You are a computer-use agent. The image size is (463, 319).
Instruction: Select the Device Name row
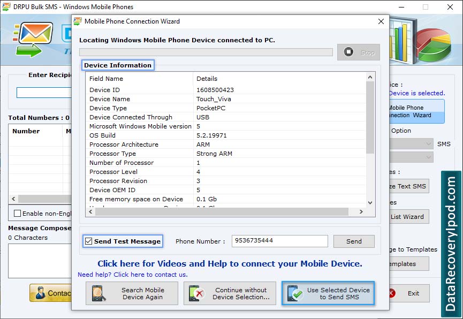(226, 99)
